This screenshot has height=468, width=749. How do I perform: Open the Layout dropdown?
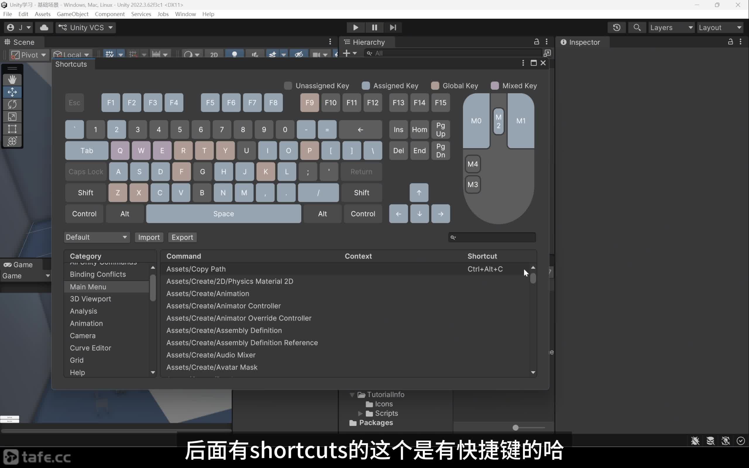(720, 27)
